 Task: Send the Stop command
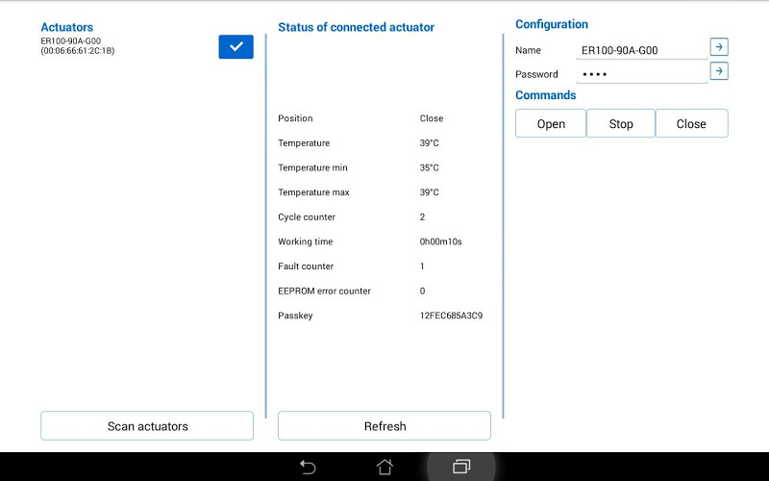[621, 124]
